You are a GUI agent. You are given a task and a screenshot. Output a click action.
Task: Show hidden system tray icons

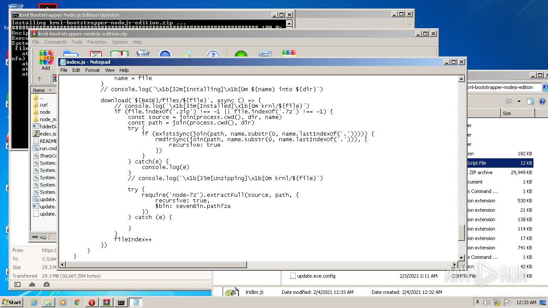click(477, 302)
